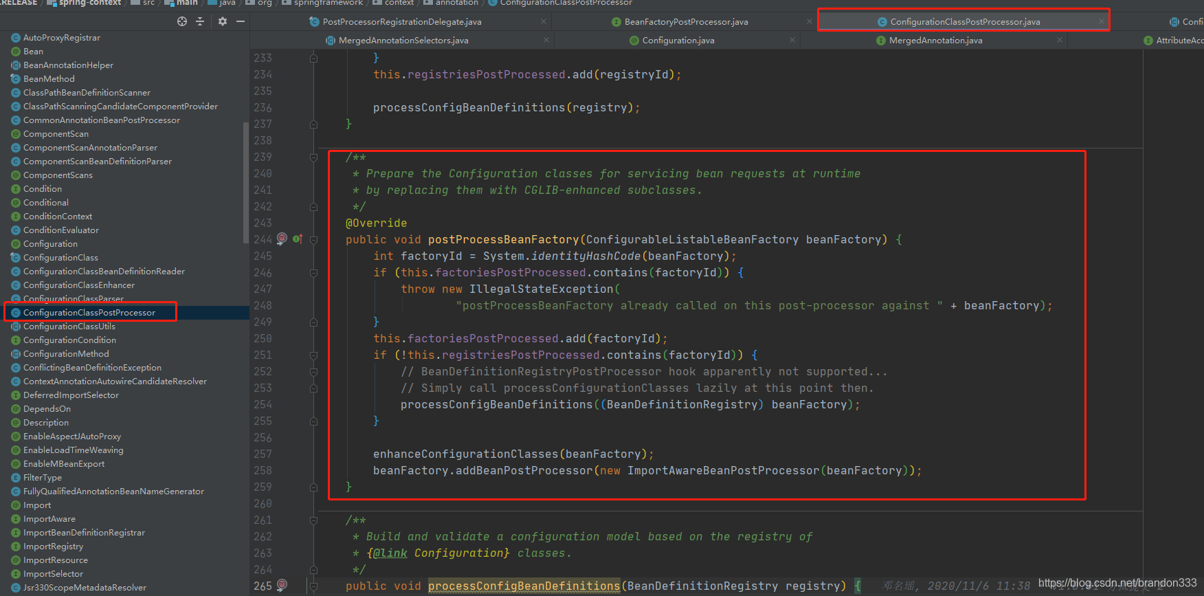Collapse all project tree nodes icon
Screen dimensions: 1204x596
point(200,21)
